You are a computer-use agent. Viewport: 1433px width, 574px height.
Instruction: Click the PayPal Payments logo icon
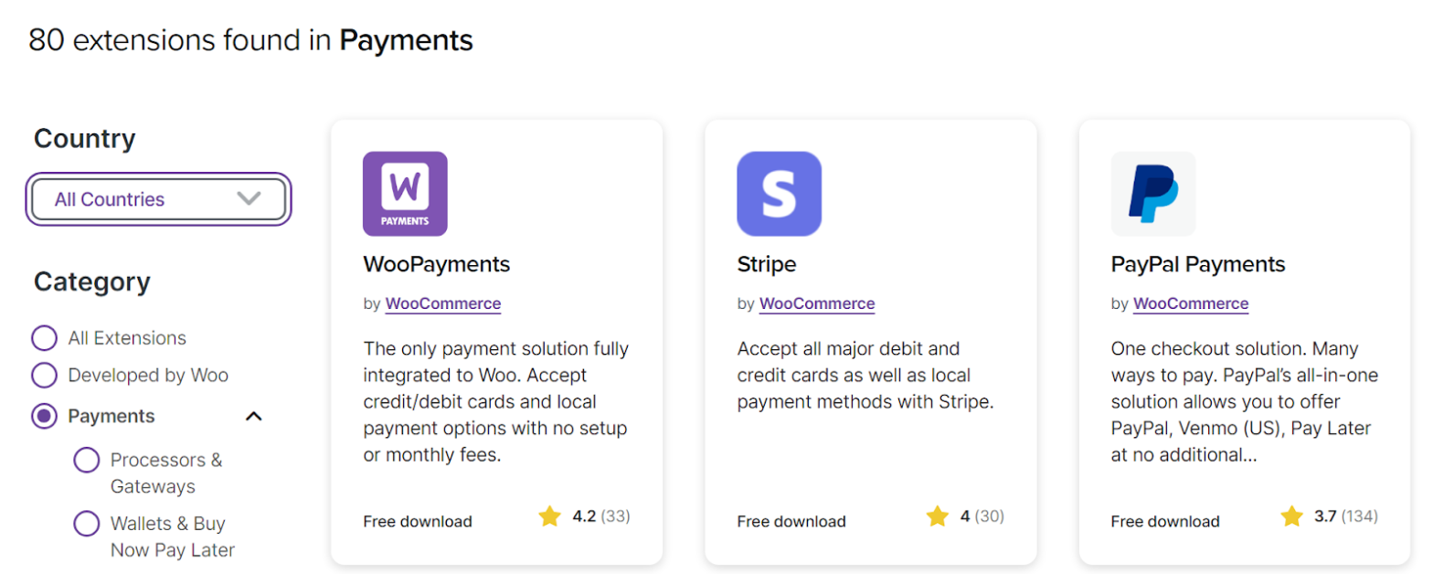(x=1152, y=193)
